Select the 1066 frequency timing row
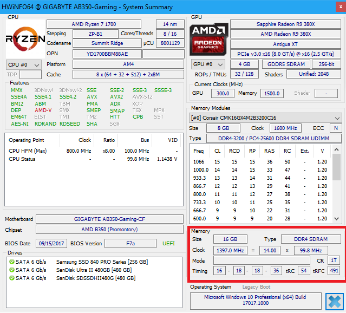Image resolution: width=346 pixels, height=313 pixels. click(260, 162)
